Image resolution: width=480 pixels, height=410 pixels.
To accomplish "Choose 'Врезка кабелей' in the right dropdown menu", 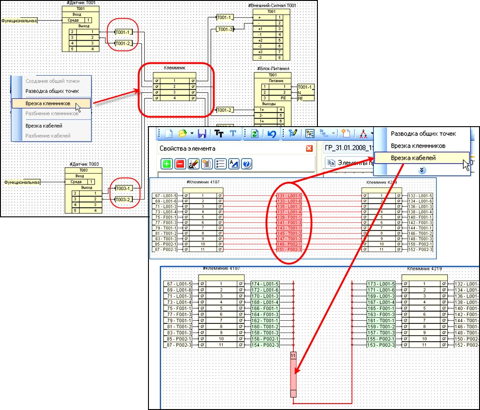I will tap(413, 158).
